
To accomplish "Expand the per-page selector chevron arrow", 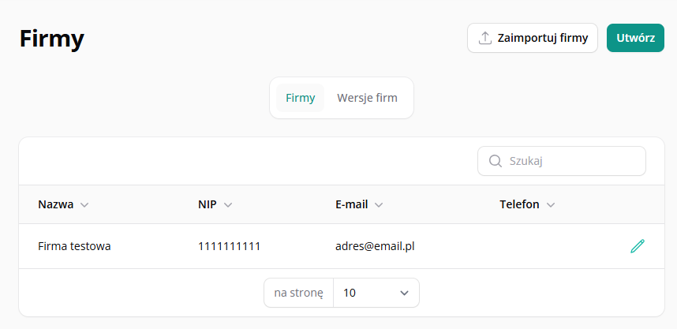I will tap(404, 293).
